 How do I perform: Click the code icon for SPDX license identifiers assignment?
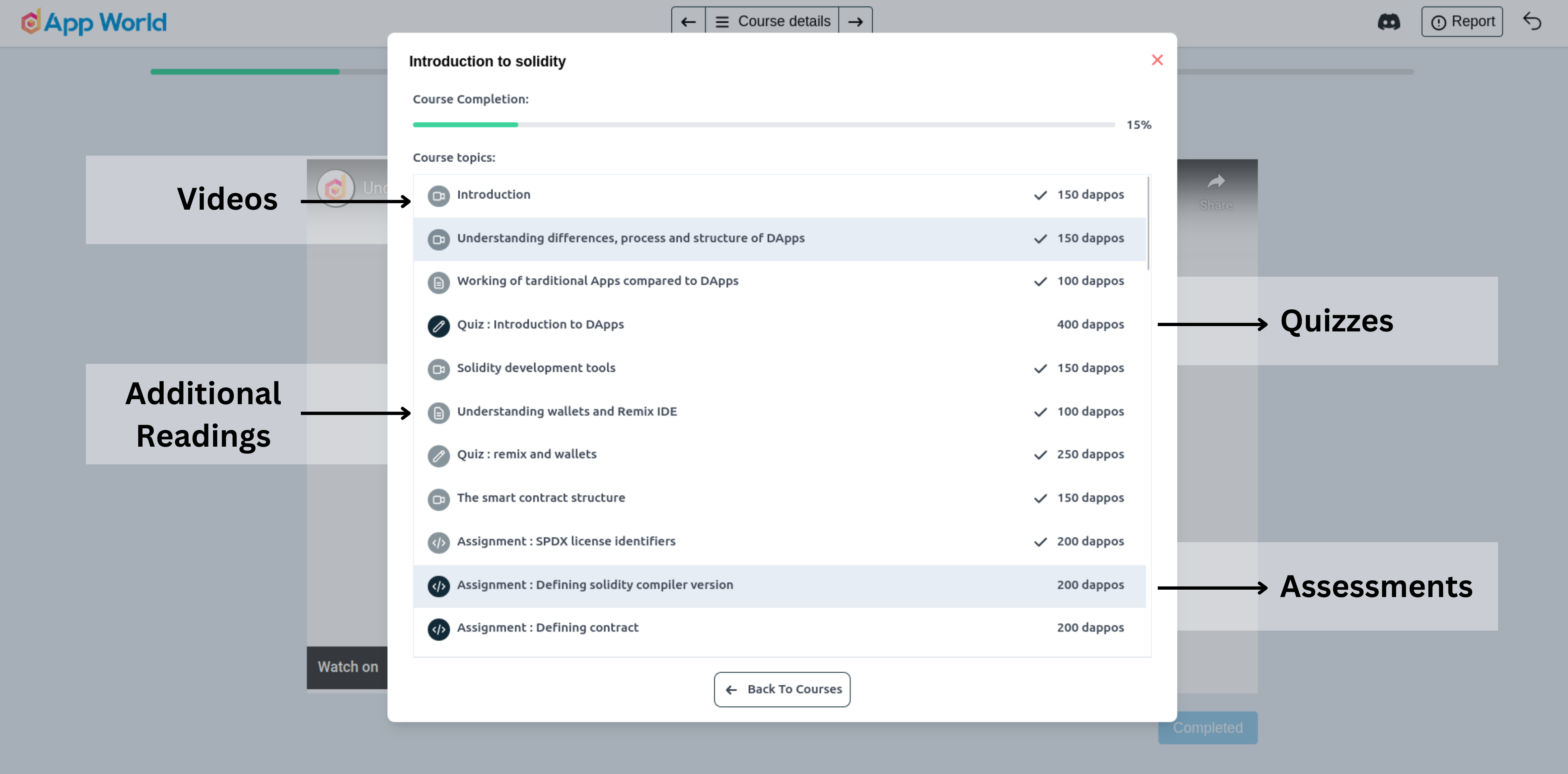pyautogui.click(x=438, y=542)
